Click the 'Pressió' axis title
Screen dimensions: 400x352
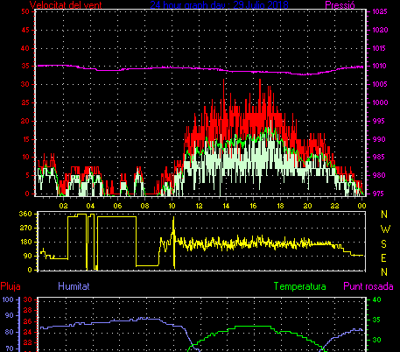click(340, 4)
